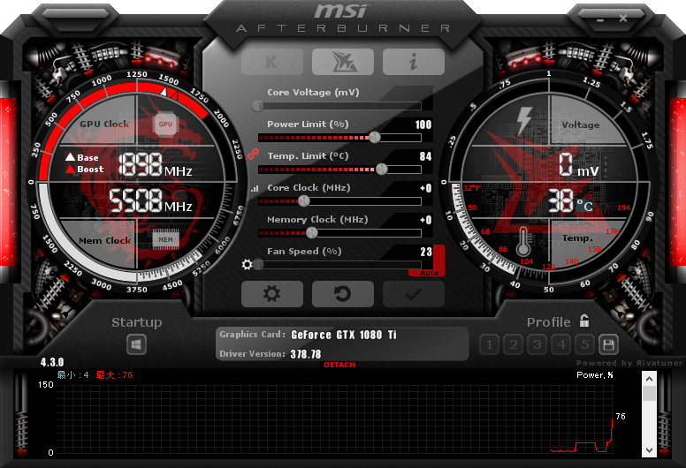
Task: Click the Core Voltage slider handle
Action: [258, 106]
